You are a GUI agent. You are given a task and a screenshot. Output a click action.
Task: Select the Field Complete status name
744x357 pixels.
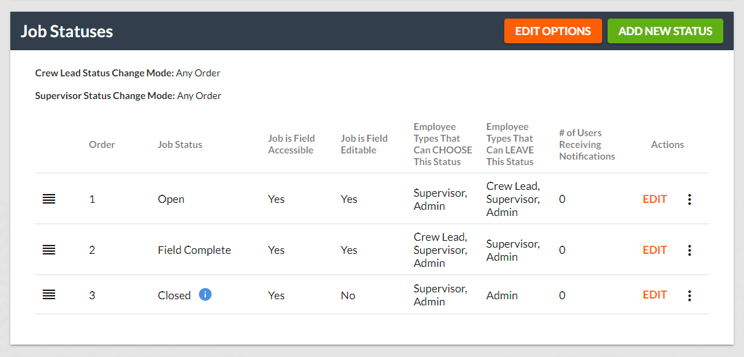[x=194, y=250]
